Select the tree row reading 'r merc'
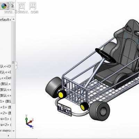Viewport: 139px width, 139px height. click(x=6, y=131)
